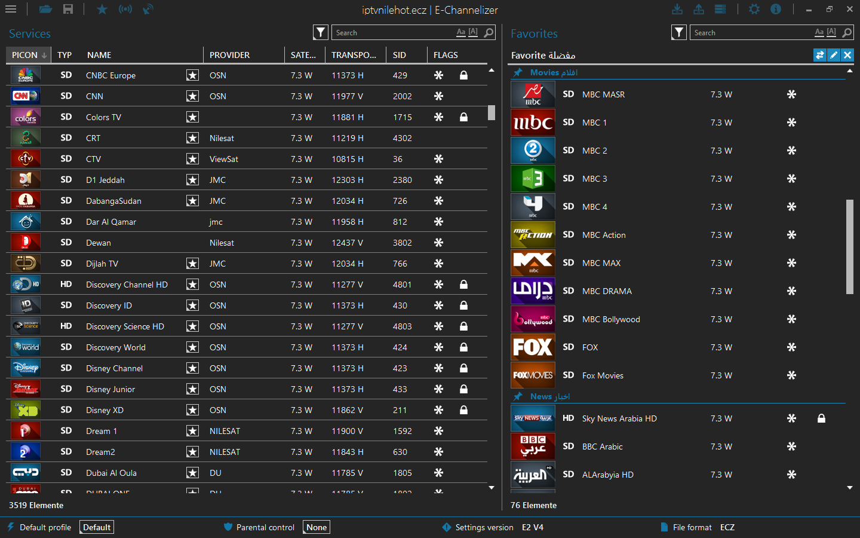
Task: Select the Fox Movies favorite entry
Action: pos(678,375)
